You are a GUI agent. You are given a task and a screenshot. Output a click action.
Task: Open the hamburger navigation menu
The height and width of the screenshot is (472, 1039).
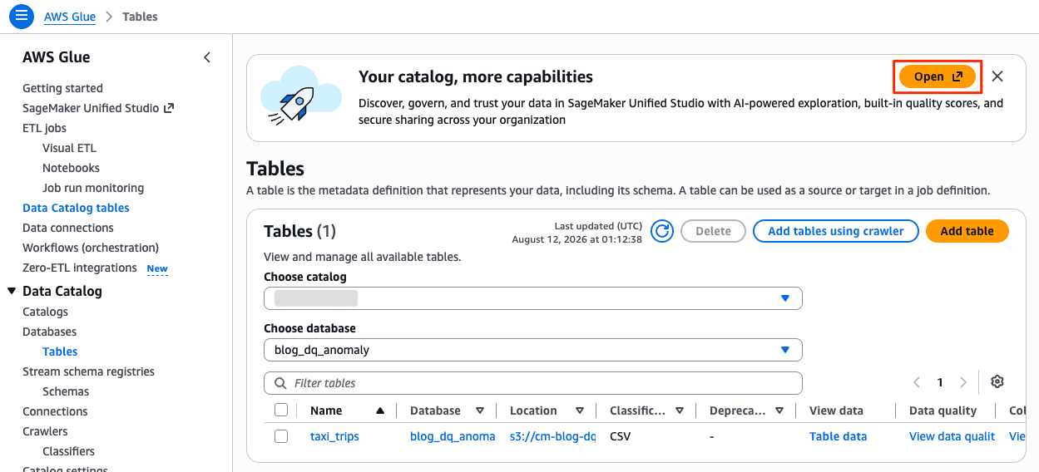tap(22, 16)
